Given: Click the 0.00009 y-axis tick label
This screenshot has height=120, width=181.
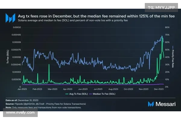Looking at the screenshot, I should pos(17,42).
